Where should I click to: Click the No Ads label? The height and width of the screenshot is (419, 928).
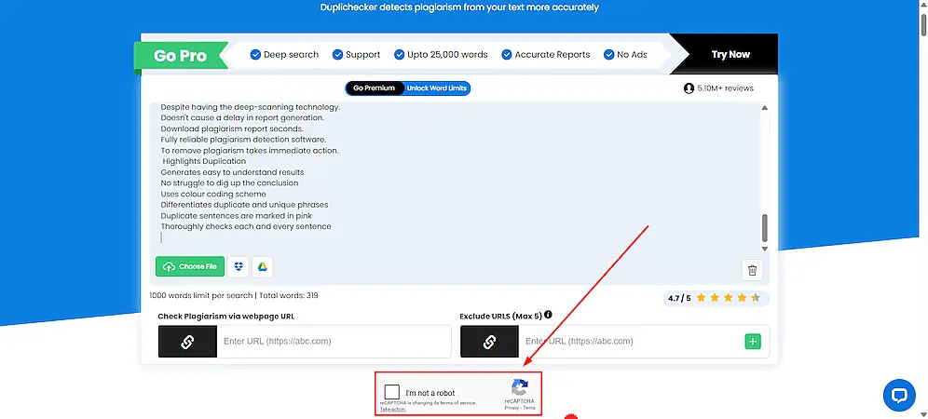632,54
